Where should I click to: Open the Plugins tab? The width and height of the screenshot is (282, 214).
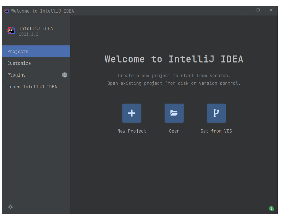(x=36, y=75)
